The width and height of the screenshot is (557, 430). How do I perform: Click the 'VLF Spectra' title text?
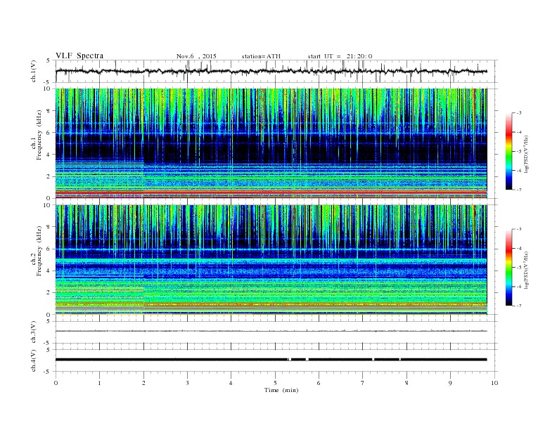click(x=79, y=56)
